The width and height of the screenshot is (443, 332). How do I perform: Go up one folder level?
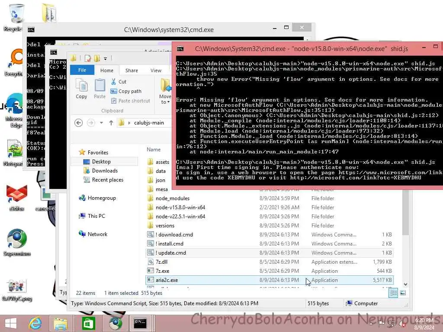pyautogui.click(x=111, y=123)
